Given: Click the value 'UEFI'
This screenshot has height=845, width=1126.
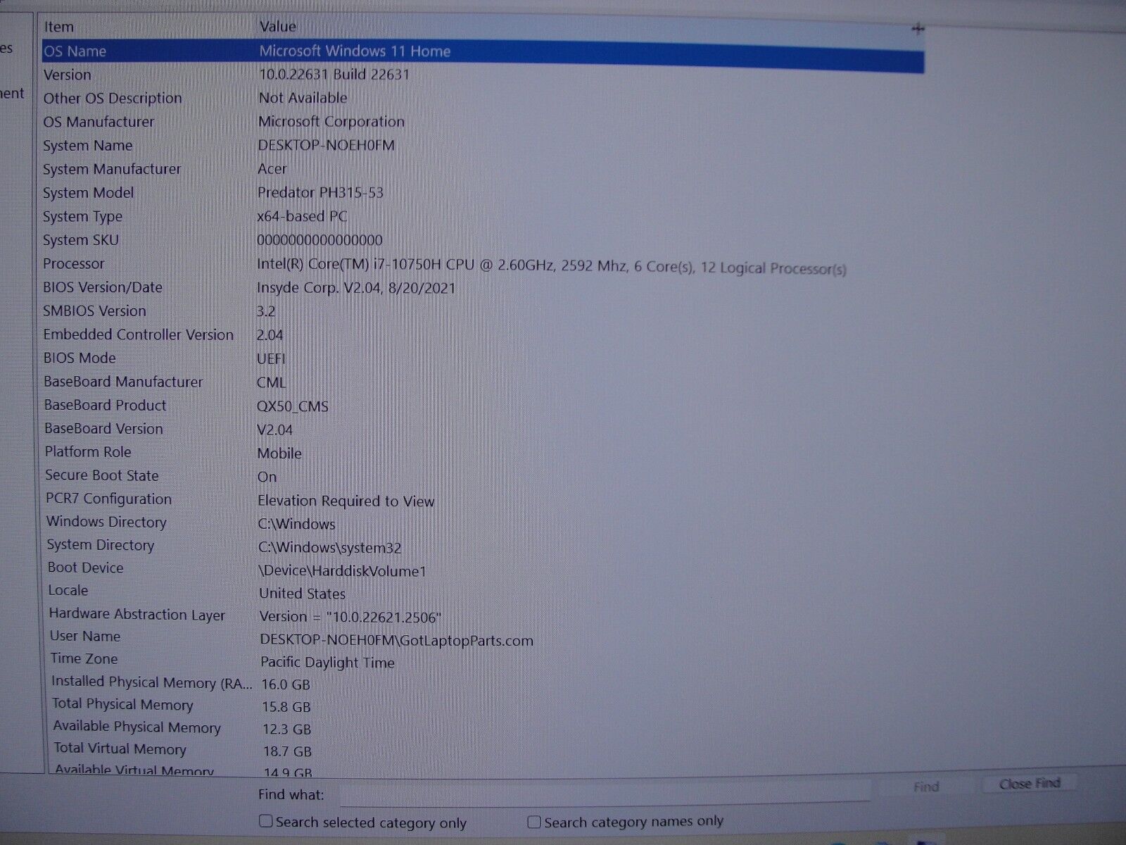Looking at the screenshot, I should [271, 358].
